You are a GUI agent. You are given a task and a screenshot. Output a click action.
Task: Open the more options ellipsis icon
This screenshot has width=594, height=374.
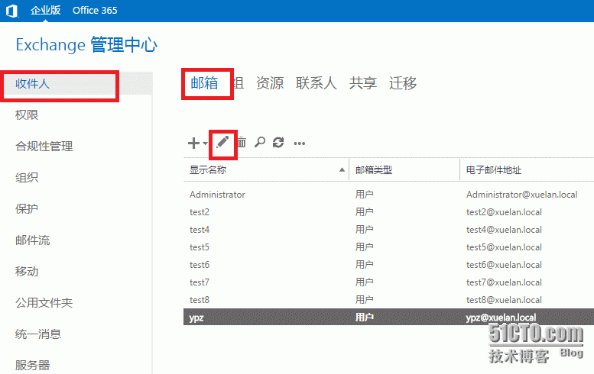[299, 143]
